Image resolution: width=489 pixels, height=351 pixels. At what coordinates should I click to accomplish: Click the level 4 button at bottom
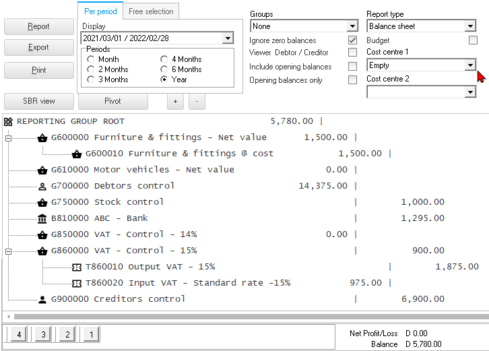pos(19,333)
